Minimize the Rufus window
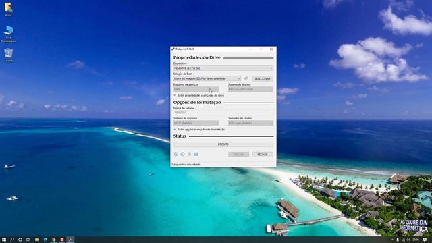Screen dimensions: 432x243 250,49
